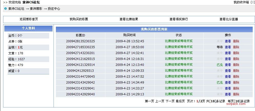The height and width of the screenshot is (111, 255).
Task: Click 已兑 status for ticket 2009423143429042
Action: point(220,83)
